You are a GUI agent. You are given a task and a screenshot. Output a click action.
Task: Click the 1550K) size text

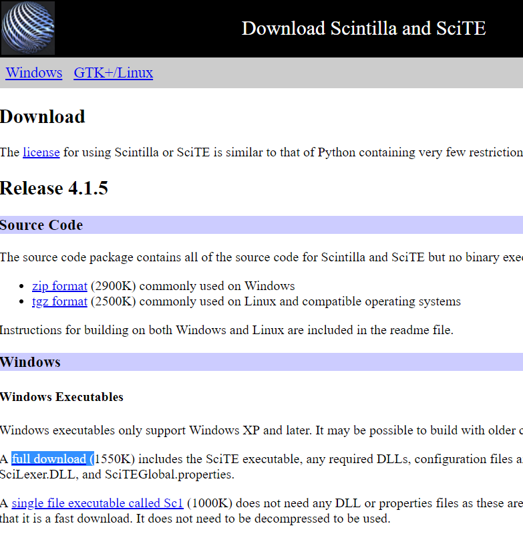tap(114, 458)
